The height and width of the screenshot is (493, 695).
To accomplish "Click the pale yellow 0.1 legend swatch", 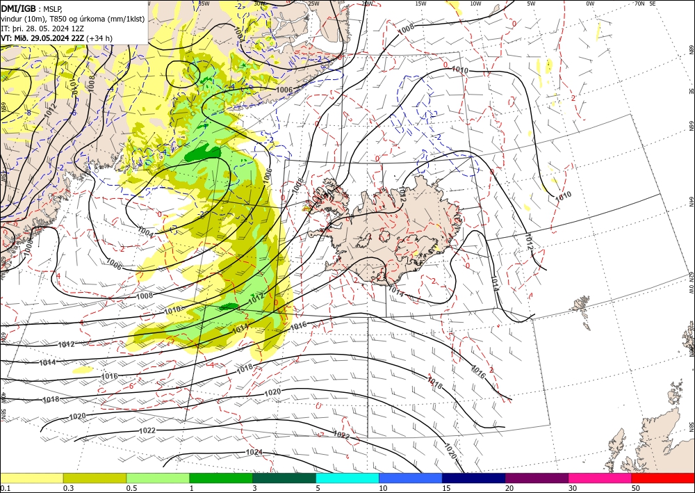I will tap(31, 478).
